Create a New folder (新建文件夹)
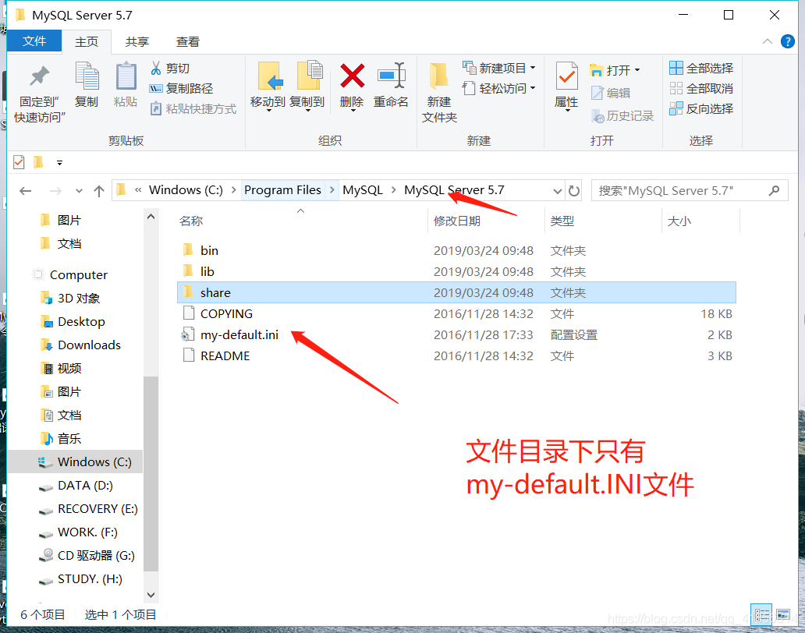This screenshot has height=633, width=805. coord(439,92)
